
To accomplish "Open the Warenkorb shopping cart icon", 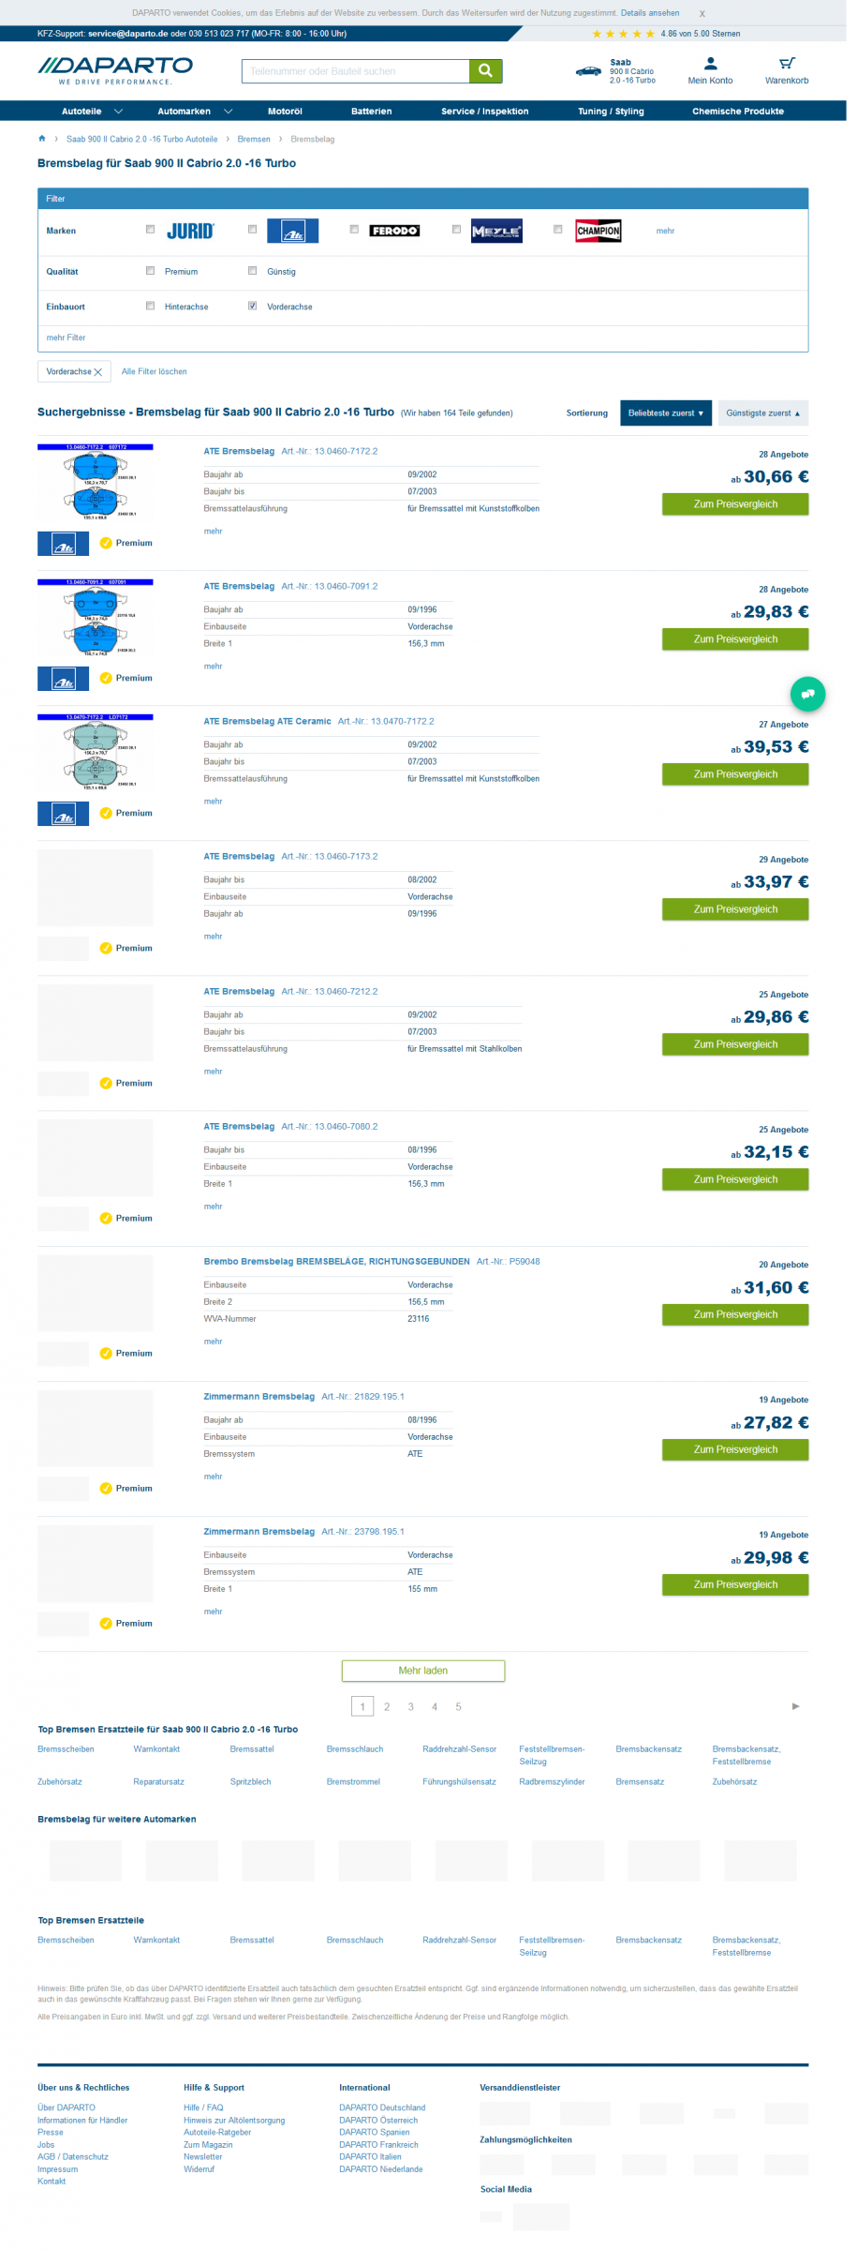I will click(787, 64).
